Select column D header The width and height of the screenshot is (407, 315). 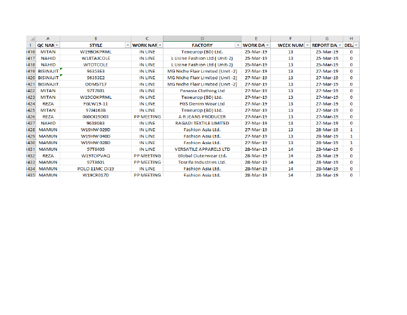pos(202,39)
